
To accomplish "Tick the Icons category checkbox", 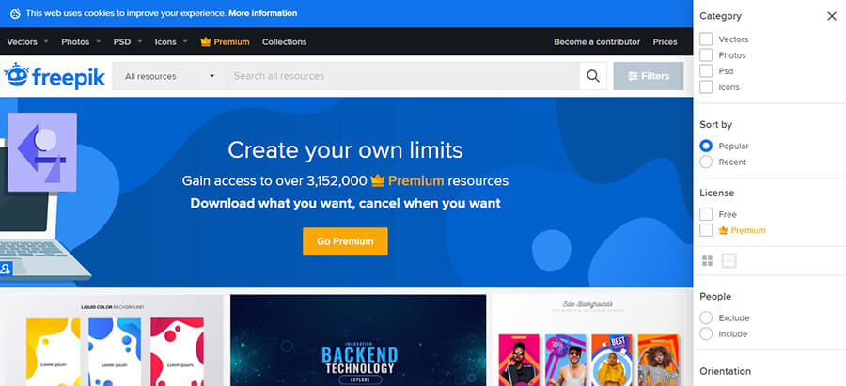I will 706,87.
